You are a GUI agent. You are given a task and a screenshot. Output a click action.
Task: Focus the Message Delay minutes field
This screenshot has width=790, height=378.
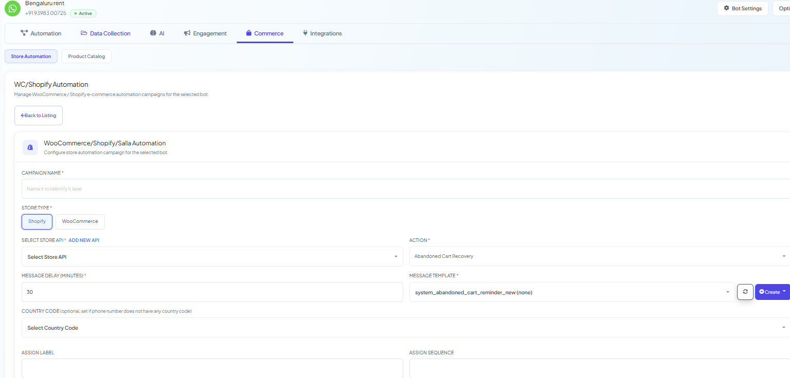212,292
